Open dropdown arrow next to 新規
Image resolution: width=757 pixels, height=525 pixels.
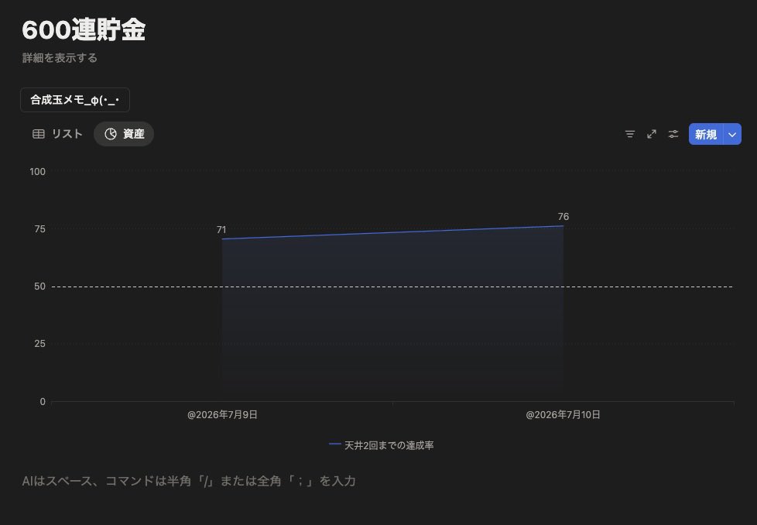[x=732, y=134]
